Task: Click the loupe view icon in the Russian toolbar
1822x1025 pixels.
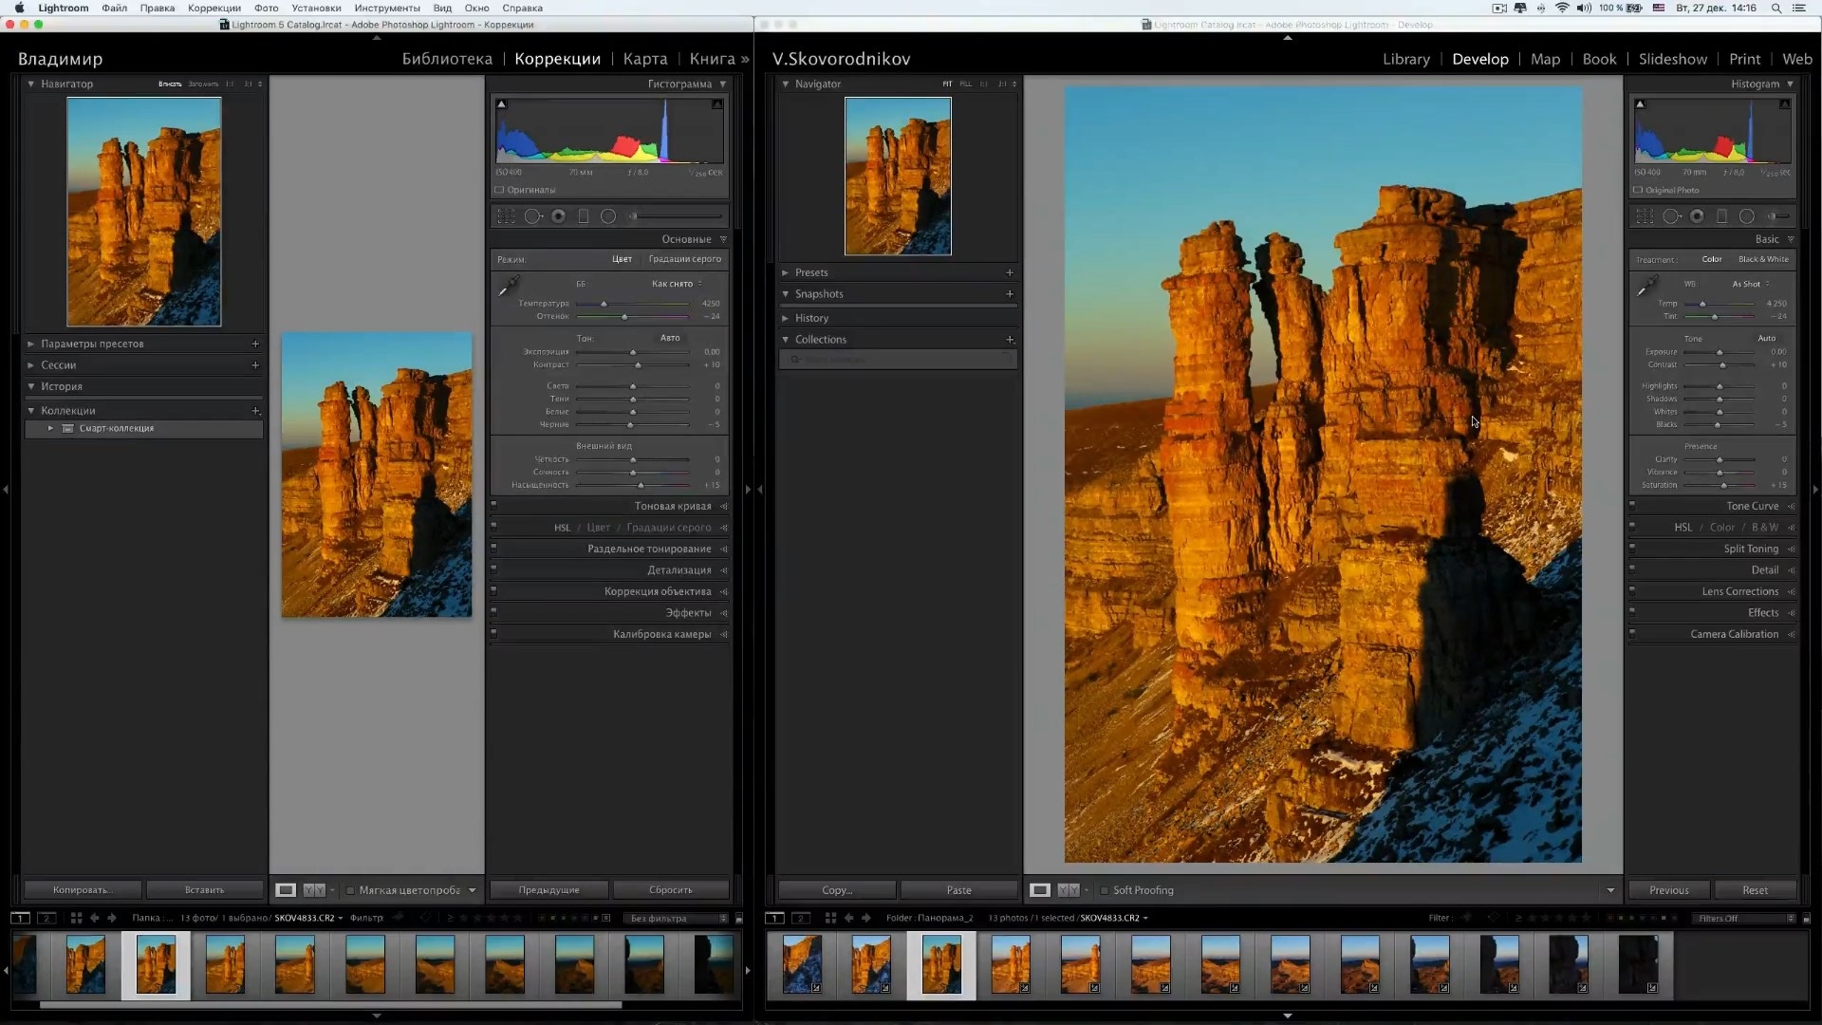Action: (x=286, y=890)
